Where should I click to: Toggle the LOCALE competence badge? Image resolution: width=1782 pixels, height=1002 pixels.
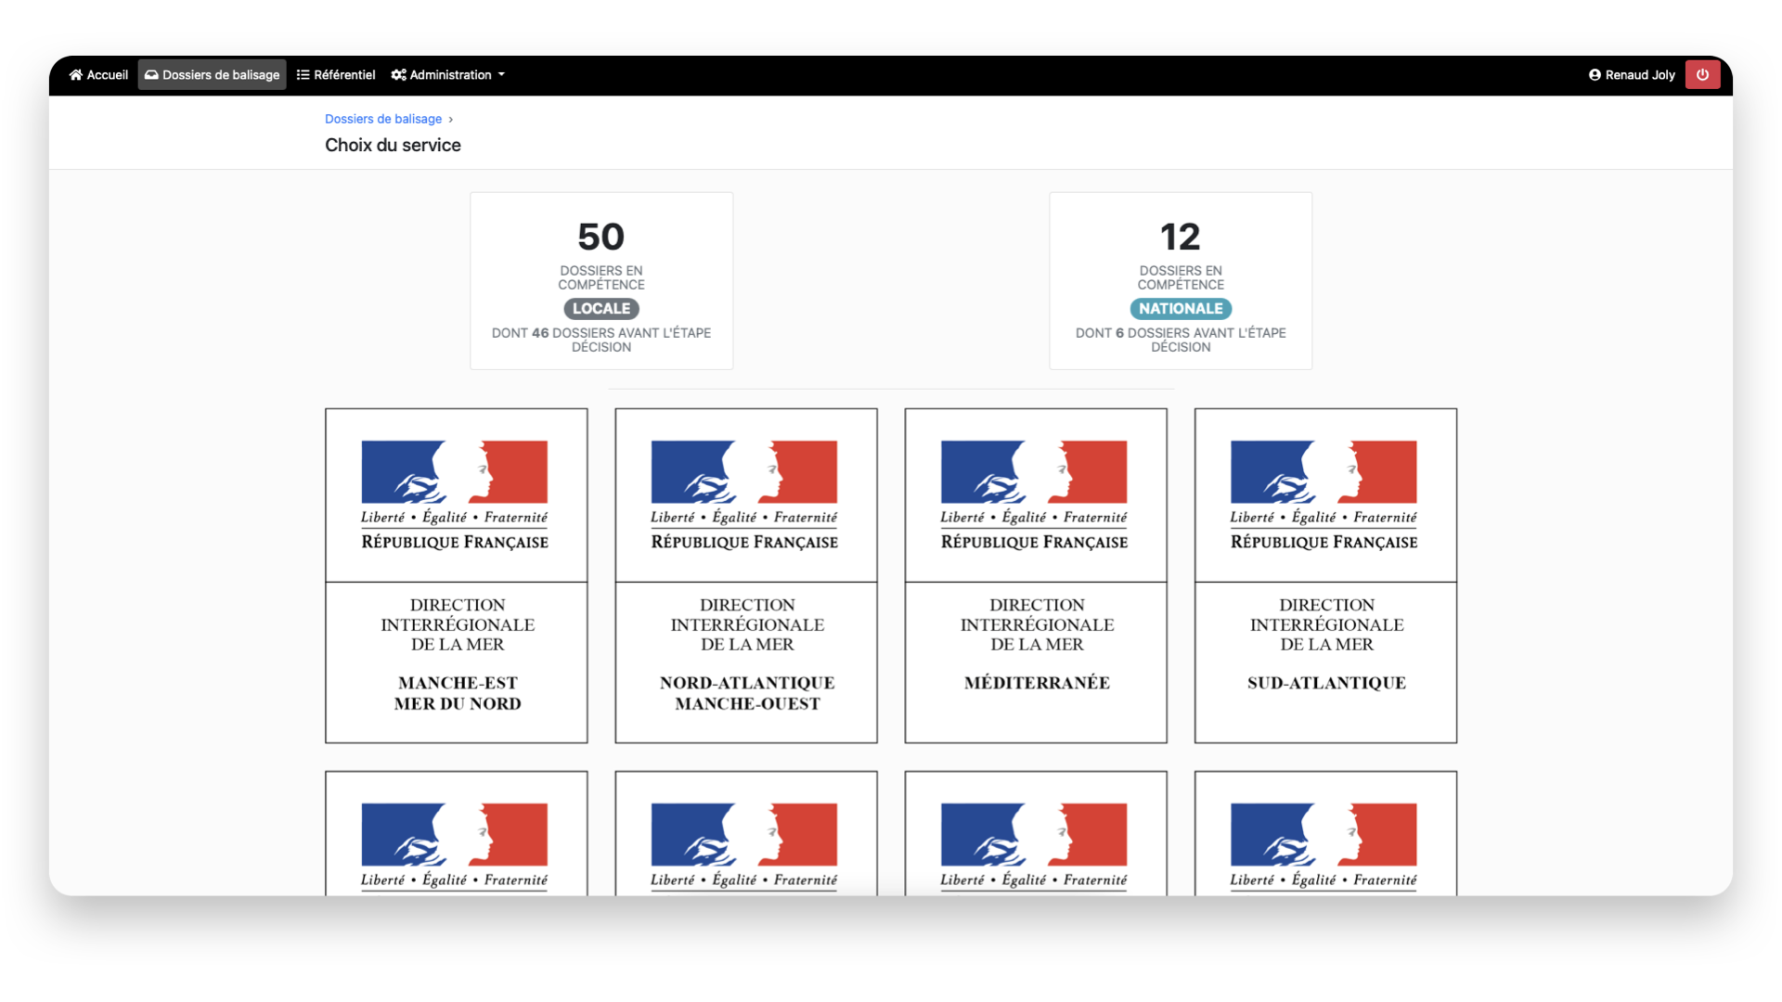point(600,308)
